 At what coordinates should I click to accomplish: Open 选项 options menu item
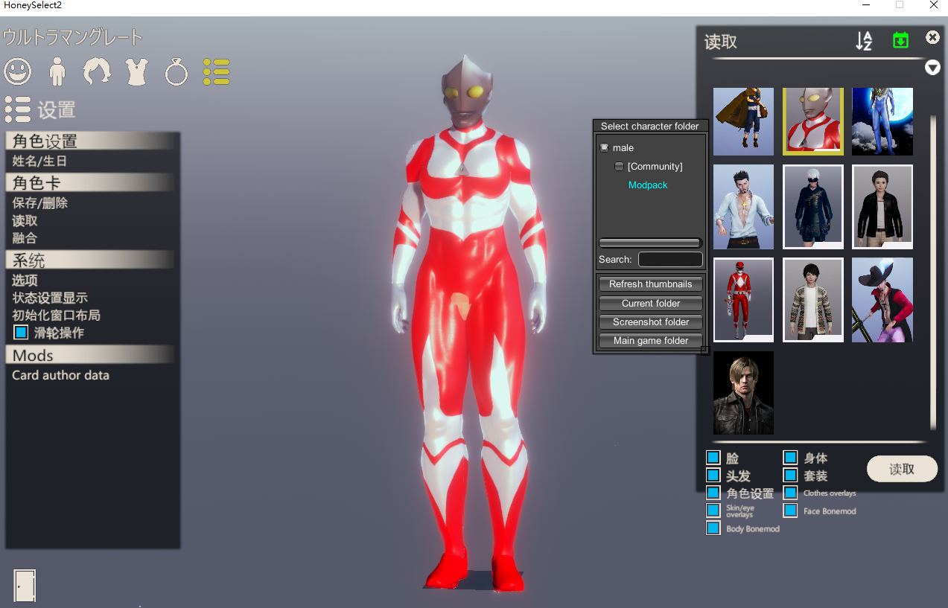[25, 280]
